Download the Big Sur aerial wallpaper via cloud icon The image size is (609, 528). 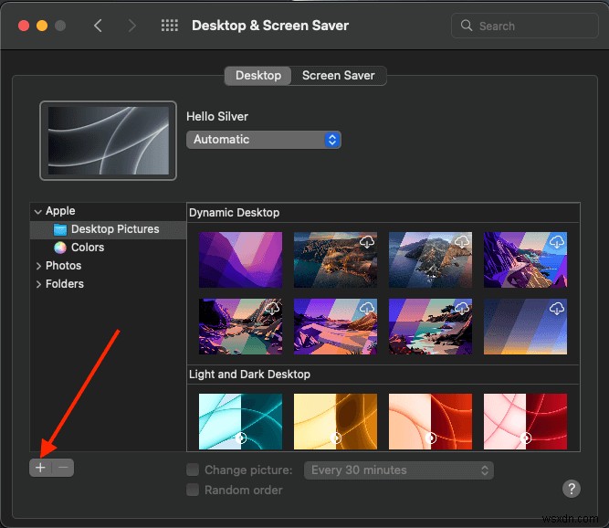(367, 242)
